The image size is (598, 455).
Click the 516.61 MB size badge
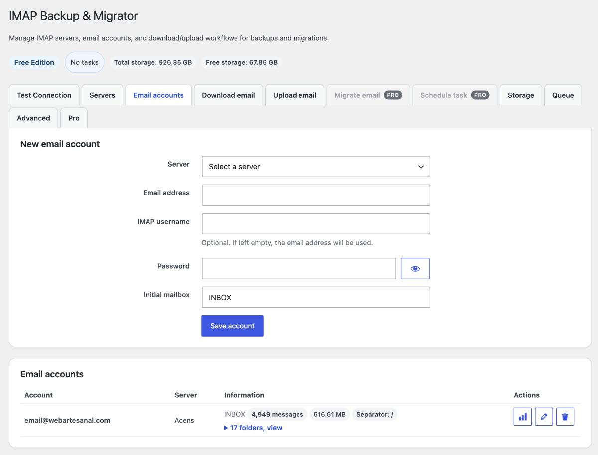pyautogui.click(x=330, y=414)
